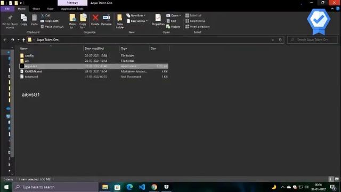Select the Manage contextual tab
Image resolution: width=341 pixels, height=192 pixels.
point(72,3)
